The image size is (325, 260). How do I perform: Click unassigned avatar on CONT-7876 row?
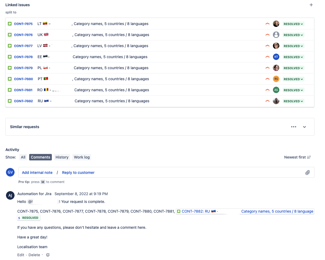[x=276, y=35]
